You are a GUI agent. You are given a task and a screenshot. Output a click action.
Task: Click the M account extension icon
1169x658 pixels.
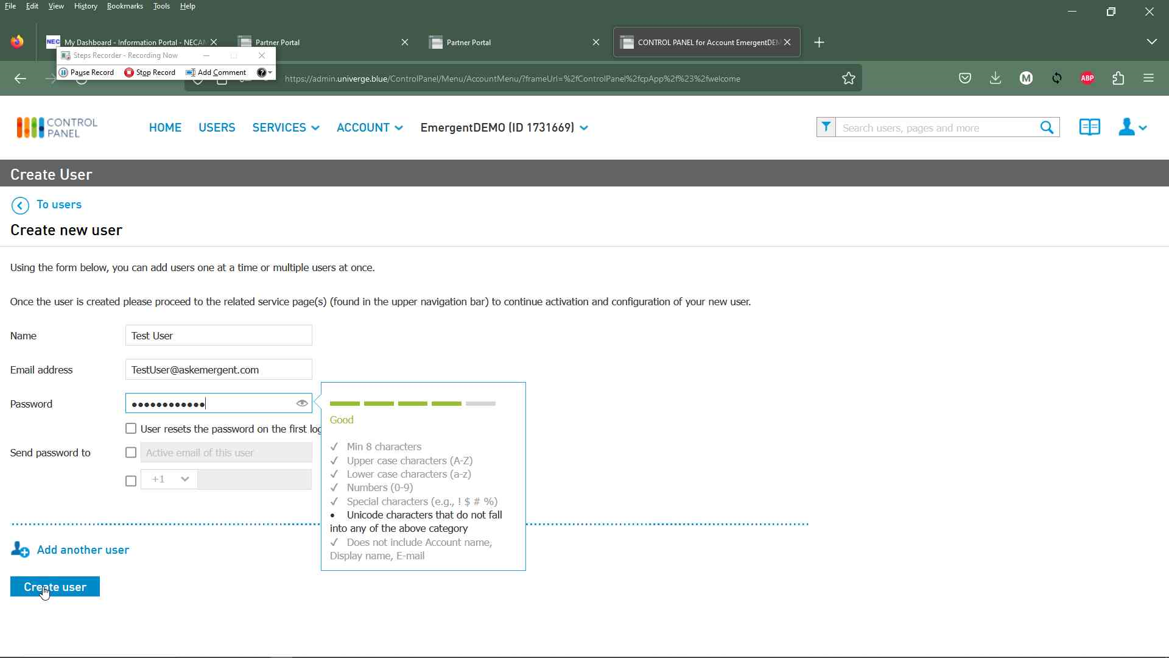[1027, 78]
